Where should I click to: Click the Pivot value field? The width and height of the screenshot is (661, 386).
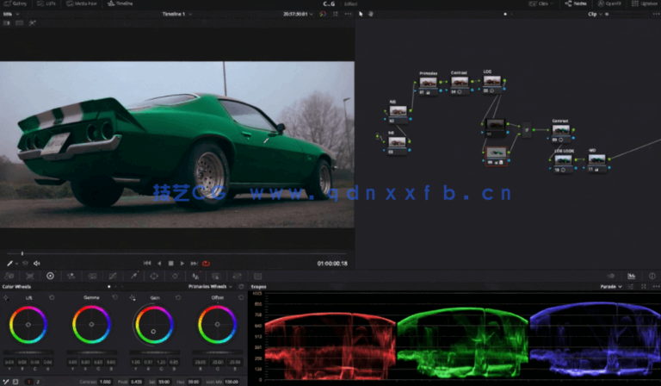(136, 382)
